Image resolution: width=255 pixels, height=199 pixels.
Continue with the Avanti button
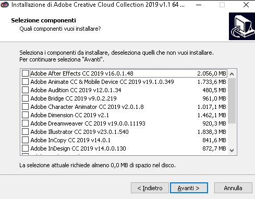[189, 188]
